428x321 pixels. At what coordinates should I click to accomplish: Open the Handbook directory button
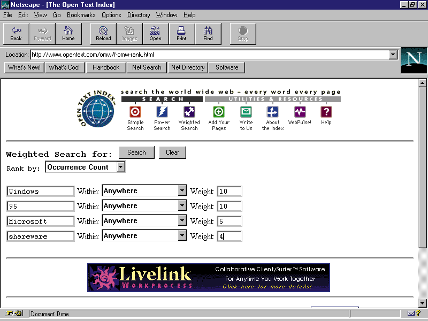point(106,67)
